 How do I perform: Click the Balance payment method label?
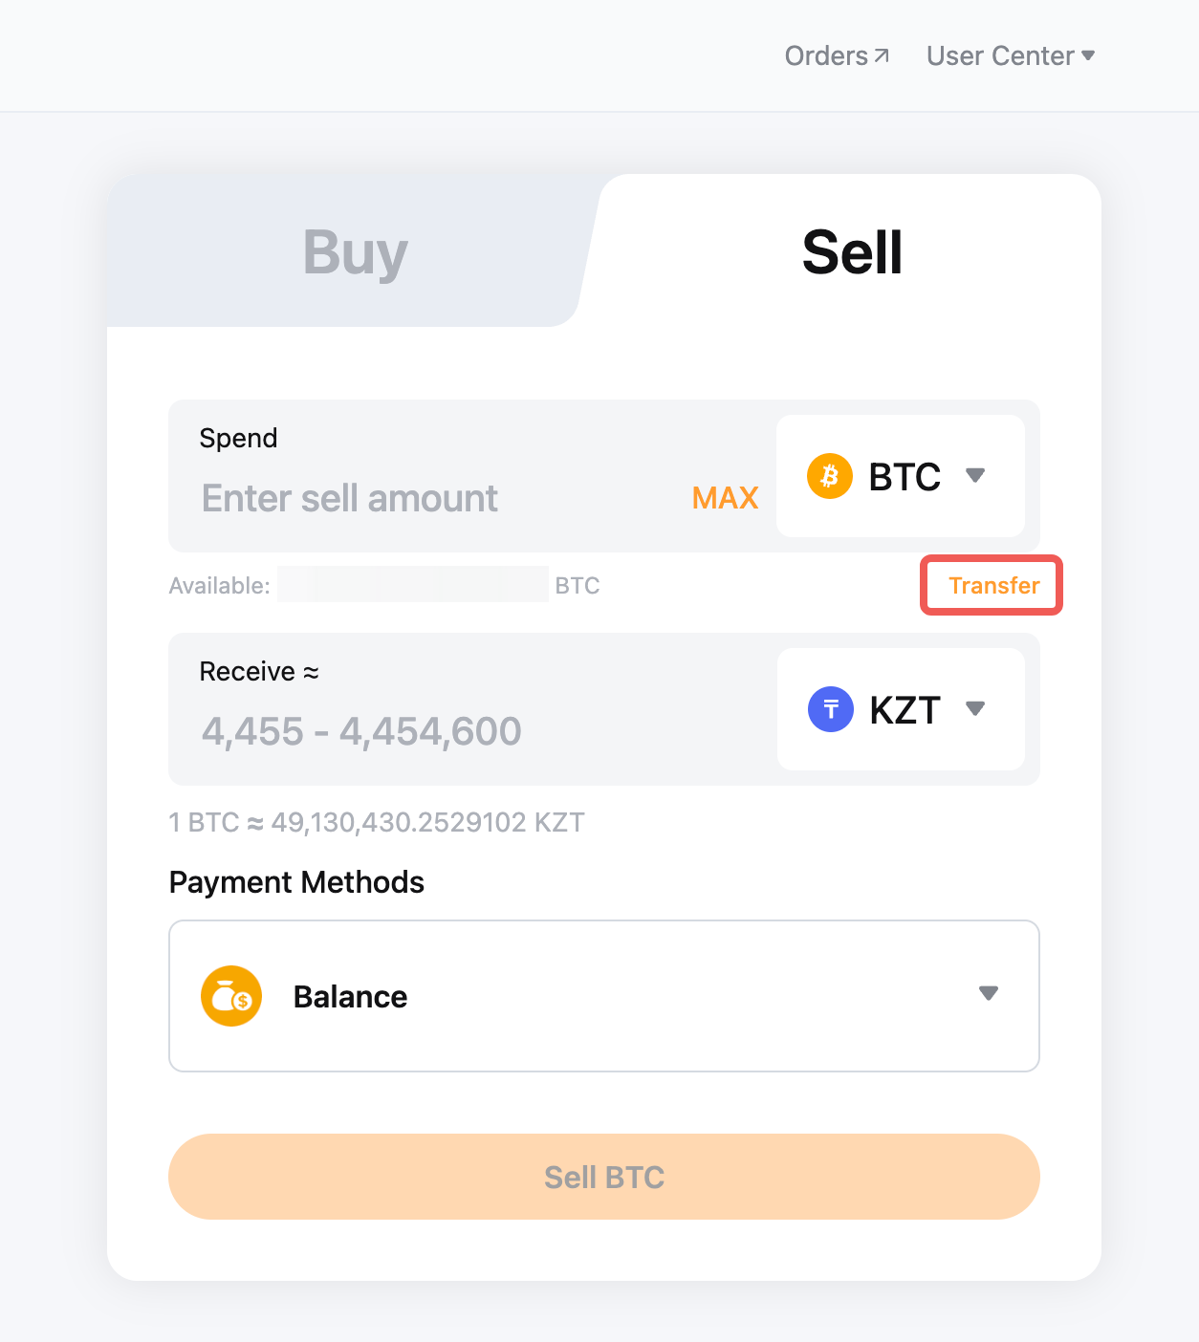point(350,997)
